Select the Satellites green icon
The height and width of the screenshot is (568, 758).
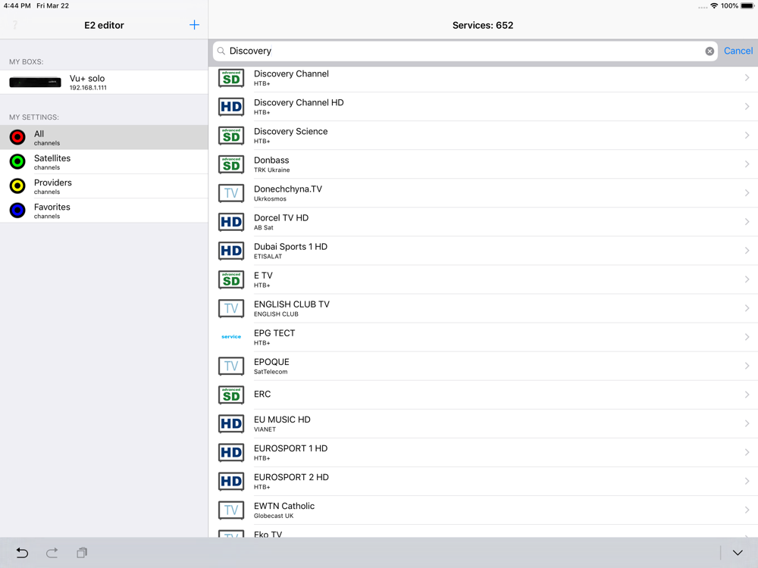coord(17,162)
